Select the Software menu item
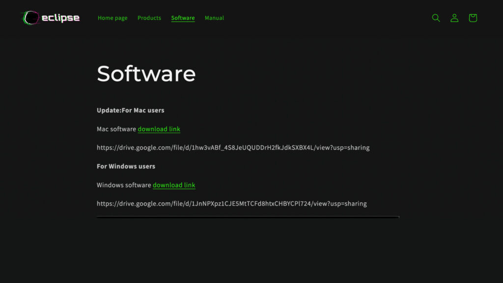 point(183,18)
